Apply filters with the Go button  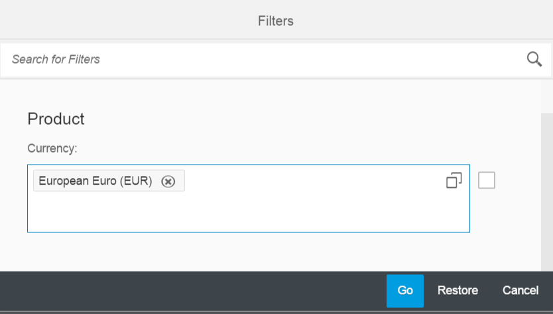(405, 291)
